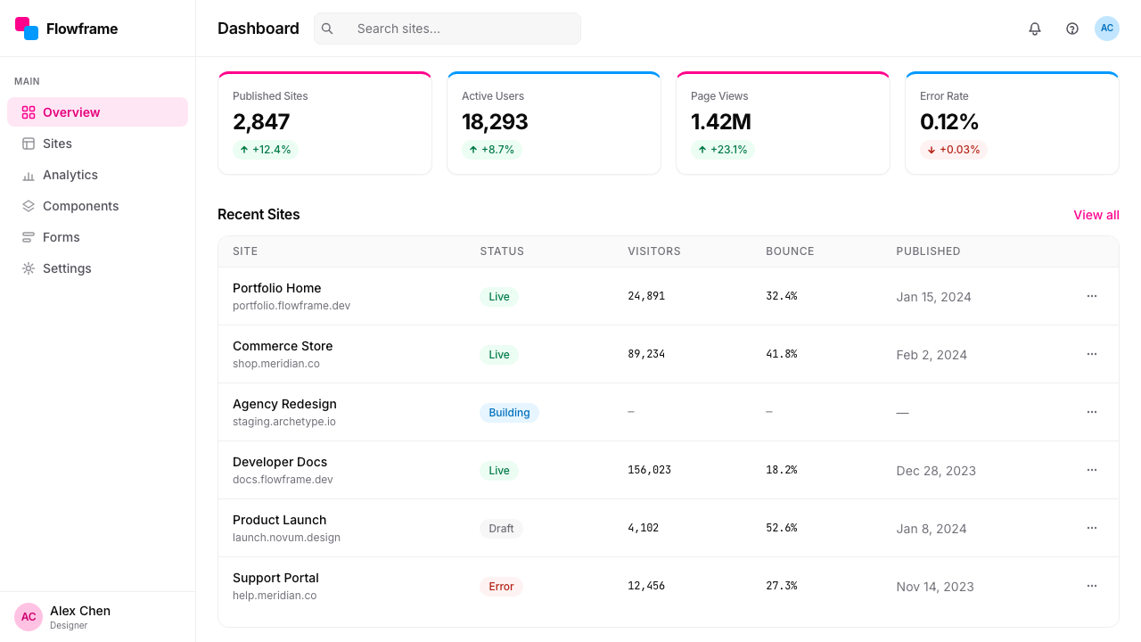Click the Dashboard page title
The width and height of the screenshot is (1141, 642).
[259, 29]
